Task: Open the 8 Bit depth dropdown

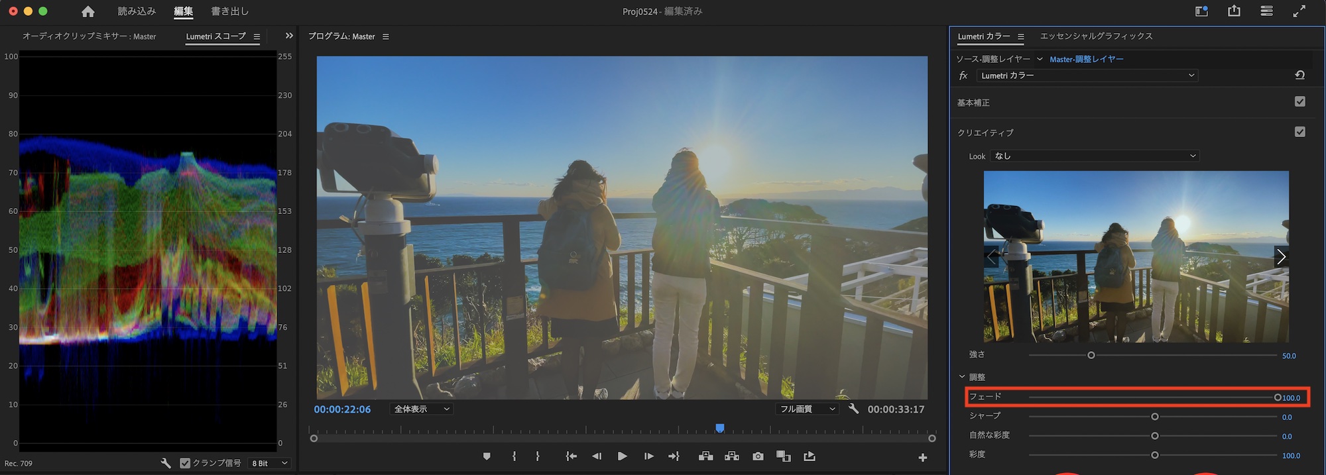Action: click(x=270, y=463)
